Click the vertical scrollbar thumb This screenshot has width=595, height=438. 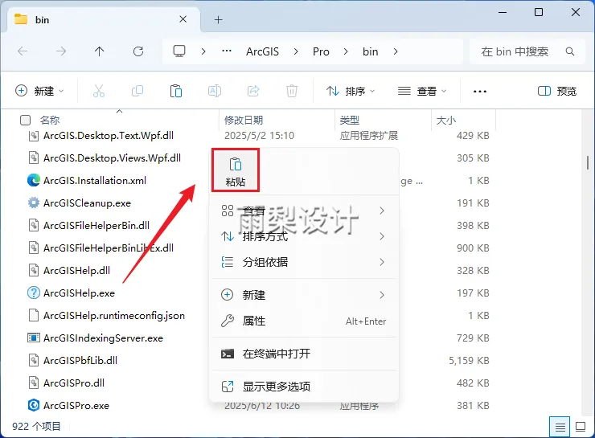coord(588,162)
